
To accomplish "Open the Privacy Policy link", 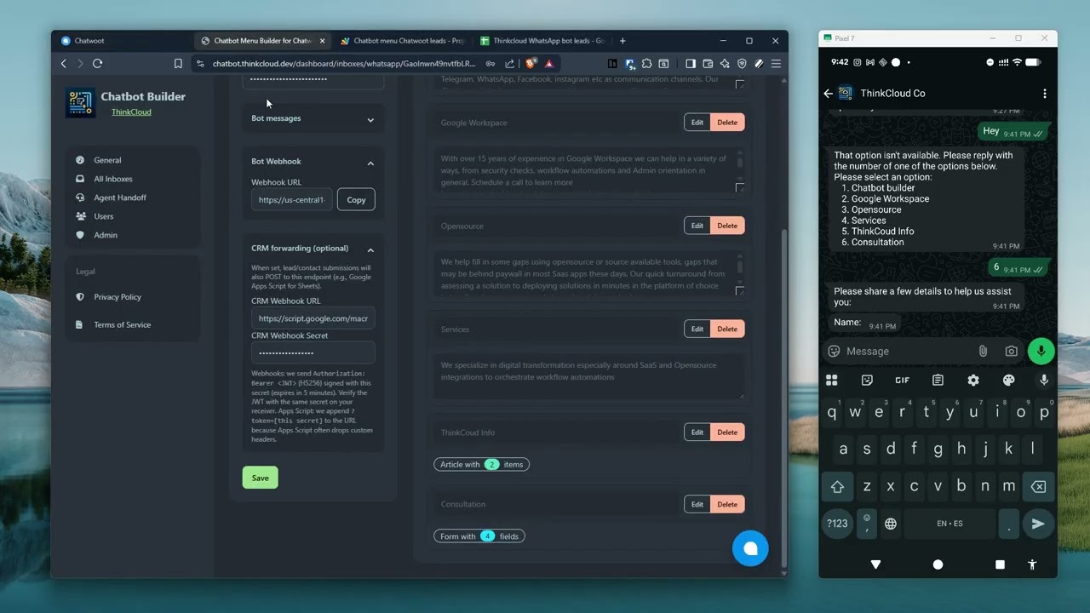I will [118, 297].
